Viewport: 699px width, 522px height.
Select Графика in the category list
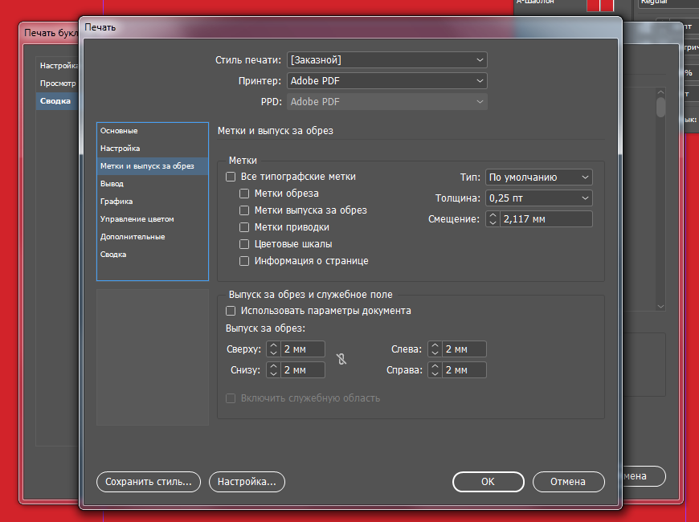pyautogui.click(x=153, y=202)
